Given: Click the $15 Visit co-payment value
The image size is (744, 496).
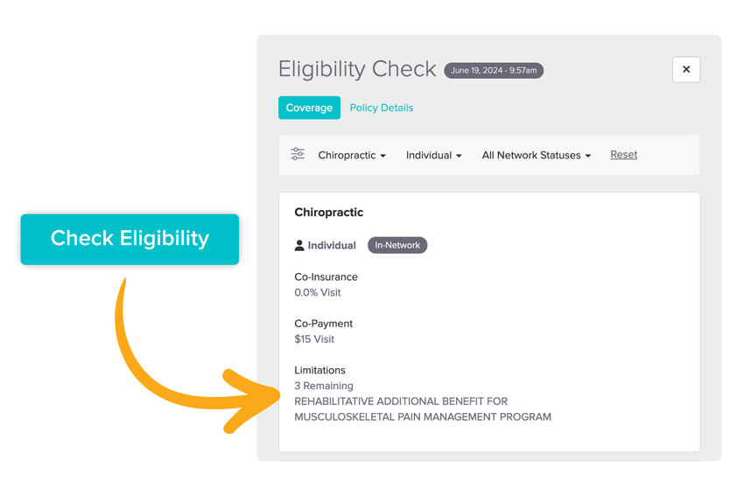Looking at the screenshot, I should 314,339.
